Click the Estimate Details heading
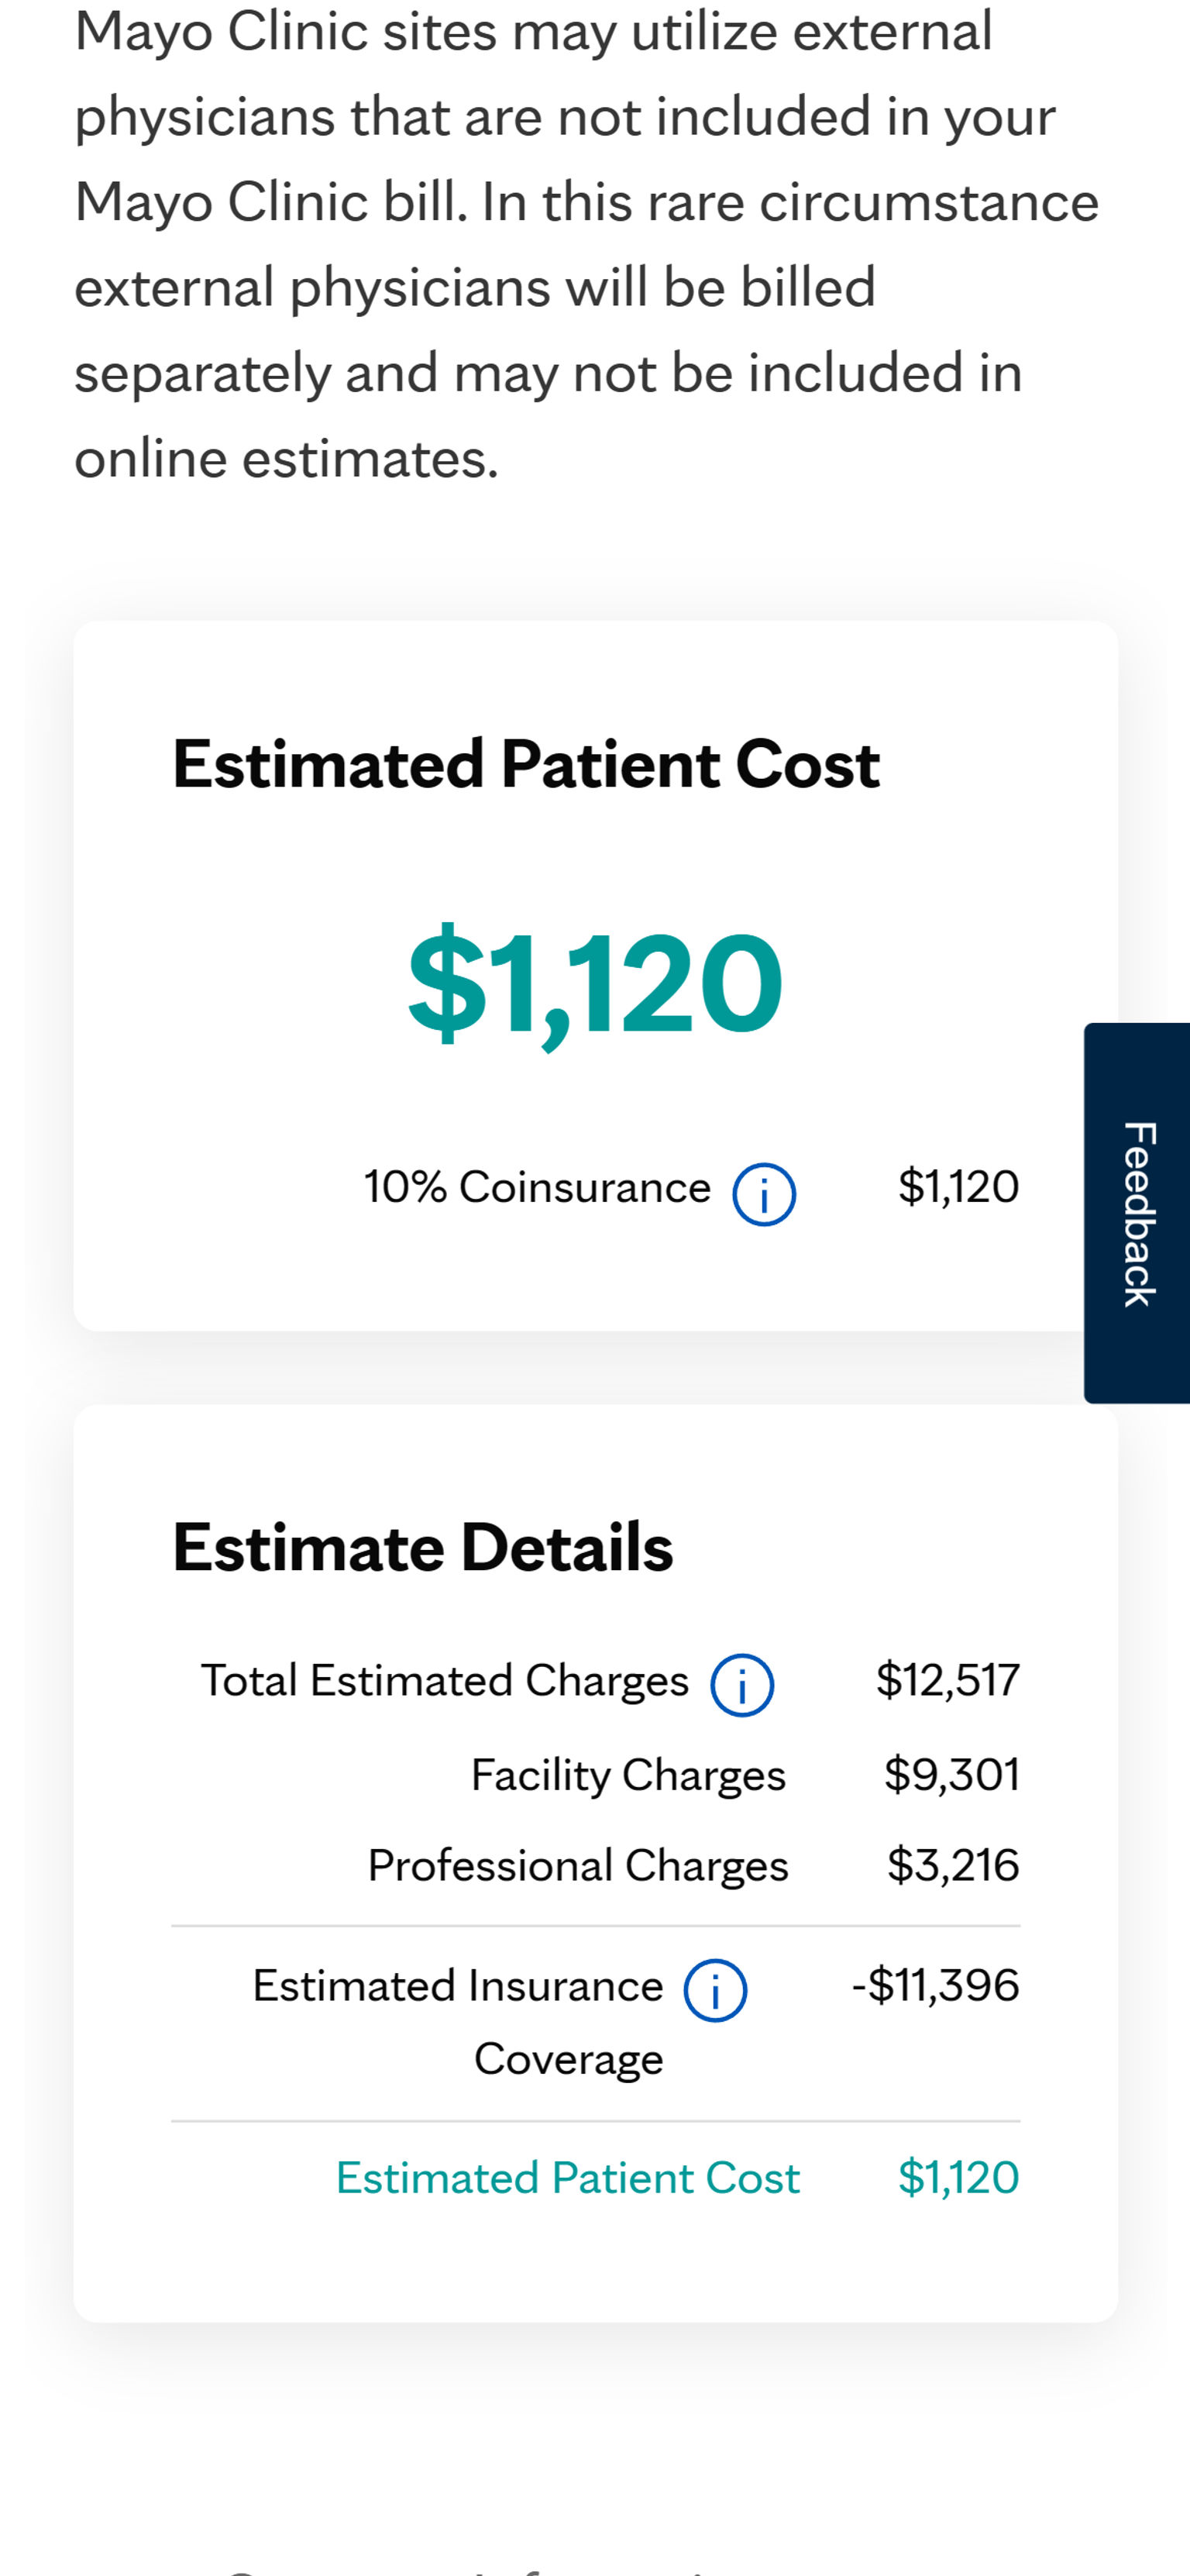The image size is (1190, 2576). [x=422, y=1548]
